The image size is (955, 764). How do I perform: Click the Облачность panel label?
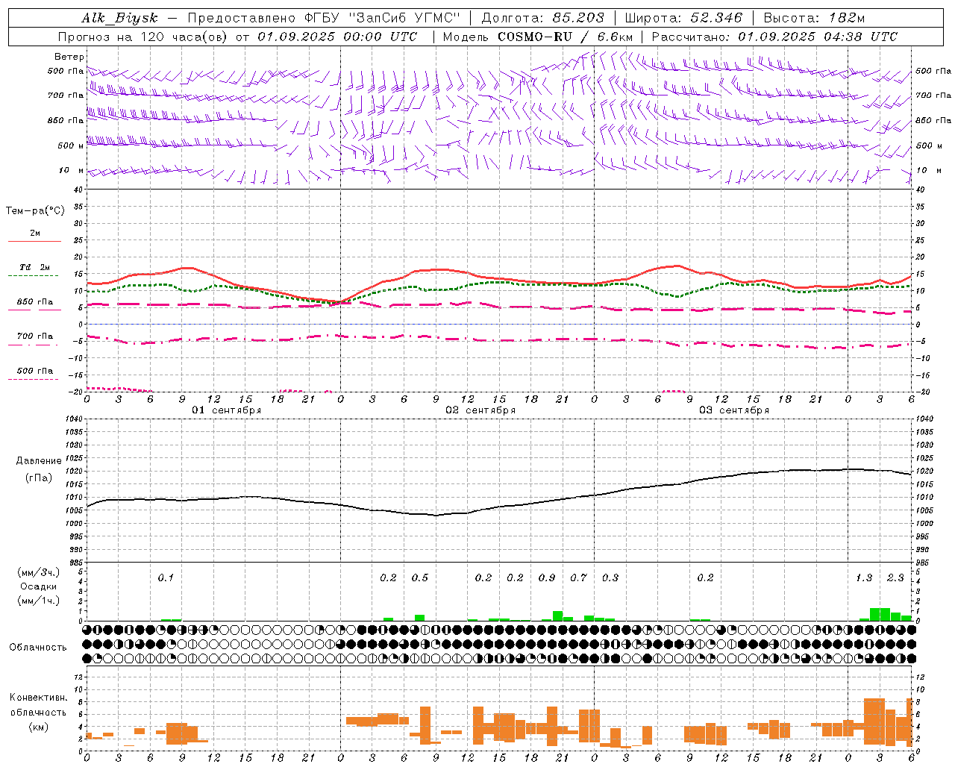point(38,648)
